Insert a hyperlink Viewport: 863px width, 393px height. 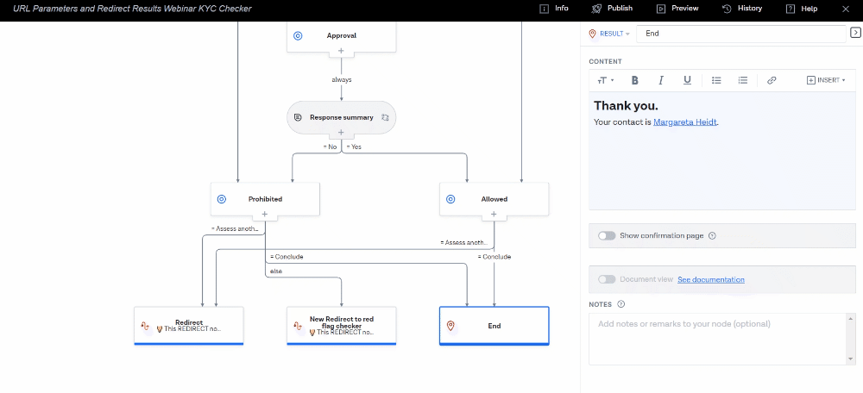pyautogui.click(x=772, y=80)
